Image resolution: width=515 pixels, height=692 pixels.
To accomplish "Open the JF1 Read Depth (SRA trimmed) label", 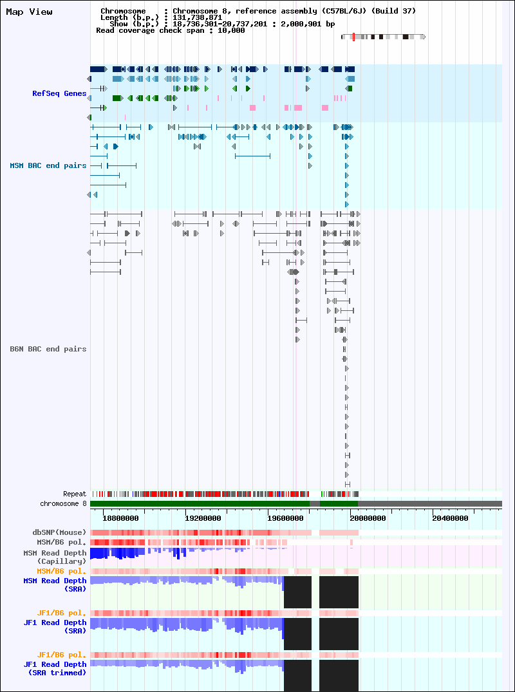I will coord(55,669).
